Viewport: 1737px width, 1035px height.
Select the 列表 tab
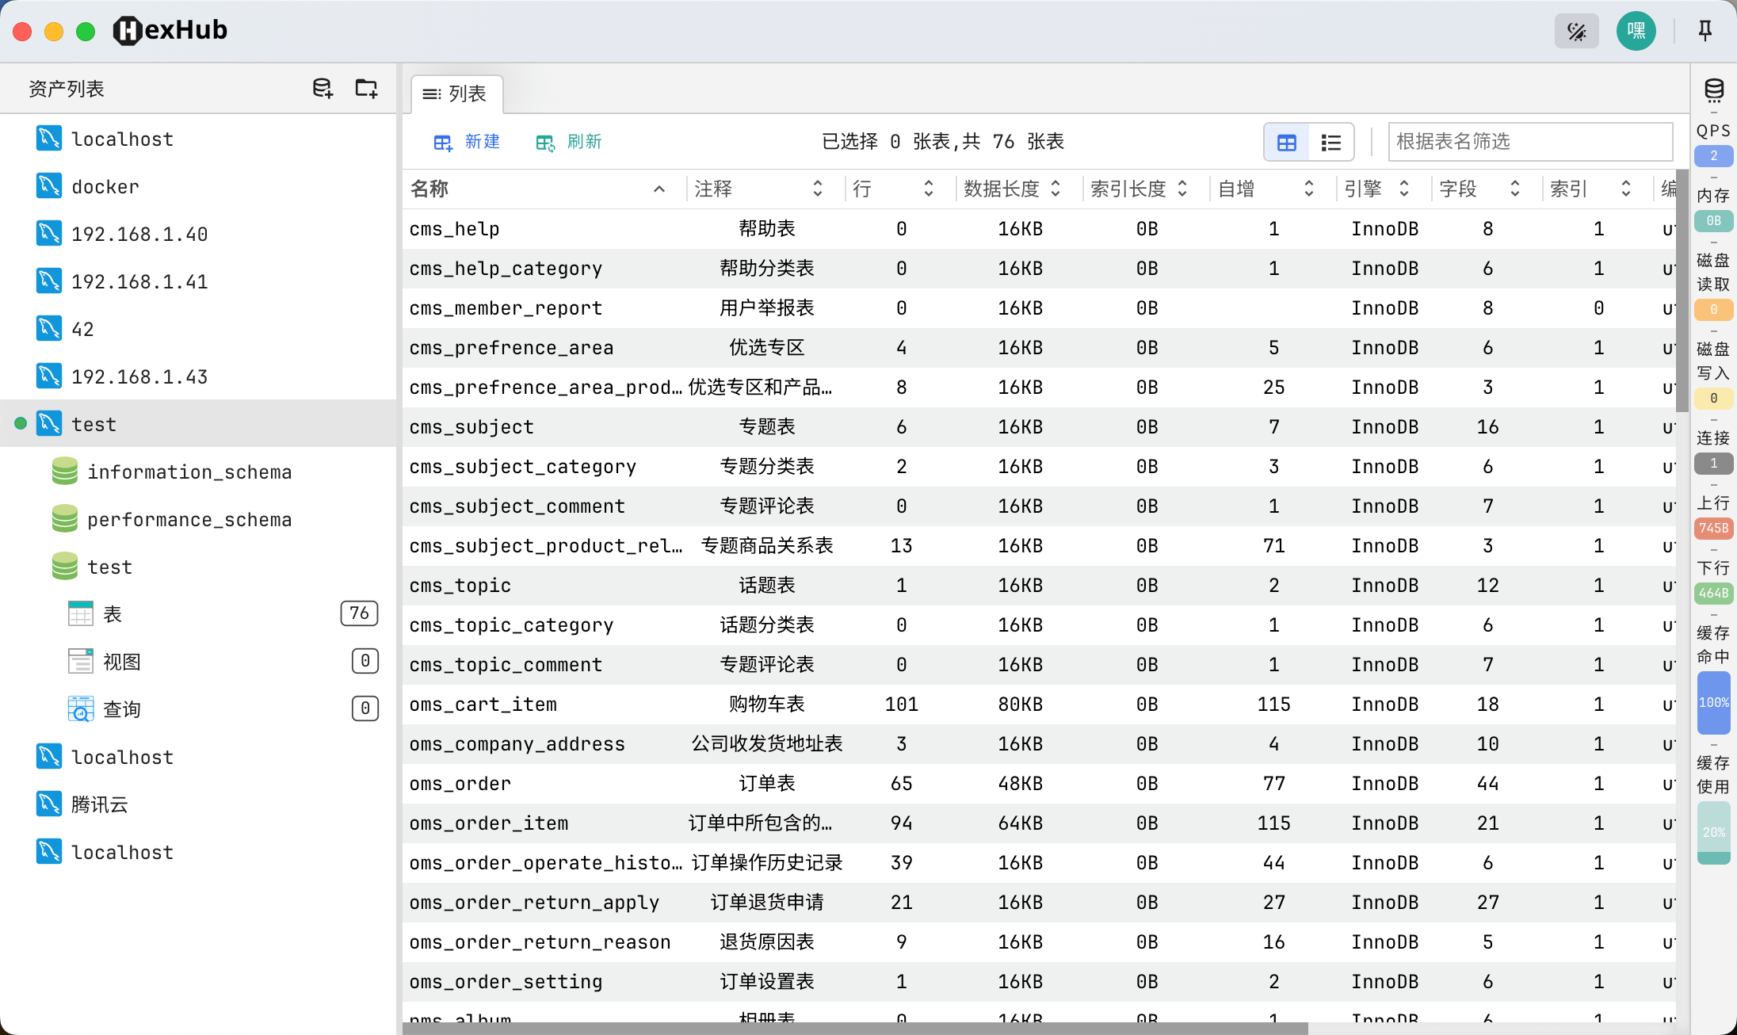(x=456, y=94)
